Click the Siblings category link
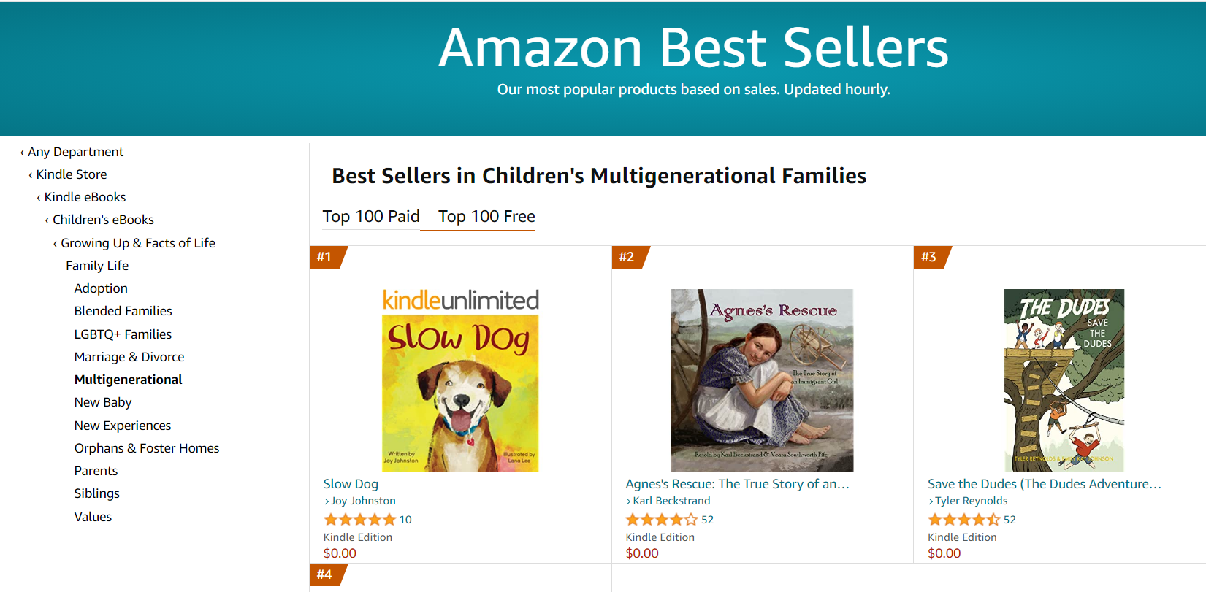This screenshot has width=1206, height=592. [96, 493]
